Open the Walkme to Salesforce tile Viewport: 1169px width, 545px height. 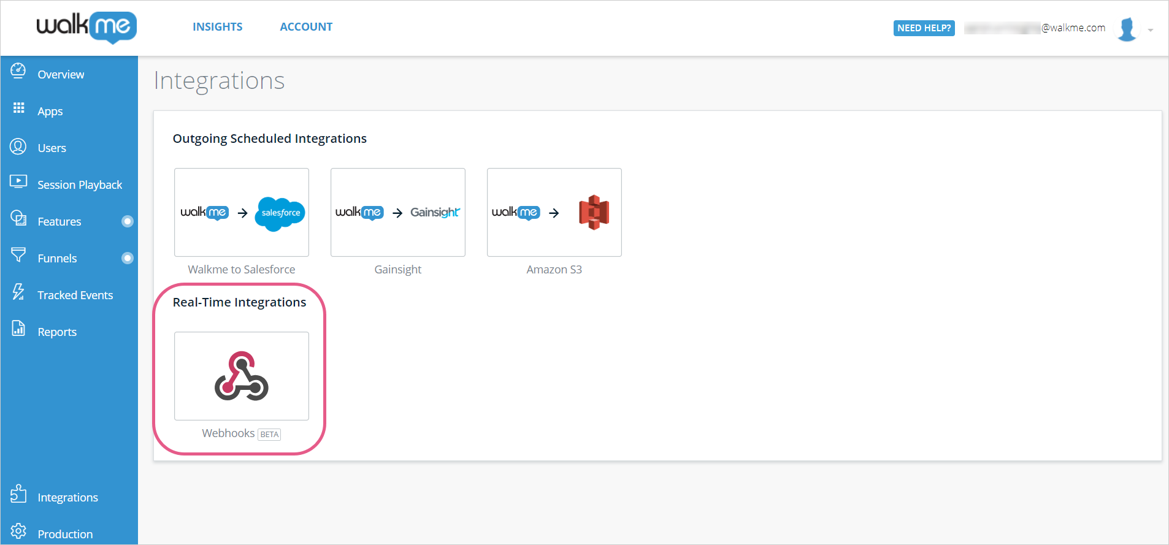tap(242, 212)
